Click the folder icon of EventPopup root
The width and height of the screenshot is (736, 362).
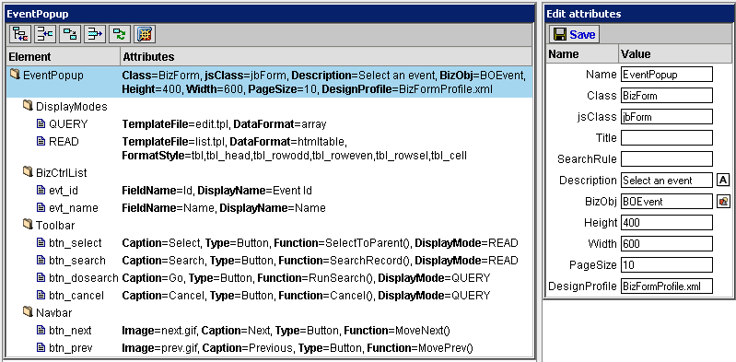coord(16,76)
